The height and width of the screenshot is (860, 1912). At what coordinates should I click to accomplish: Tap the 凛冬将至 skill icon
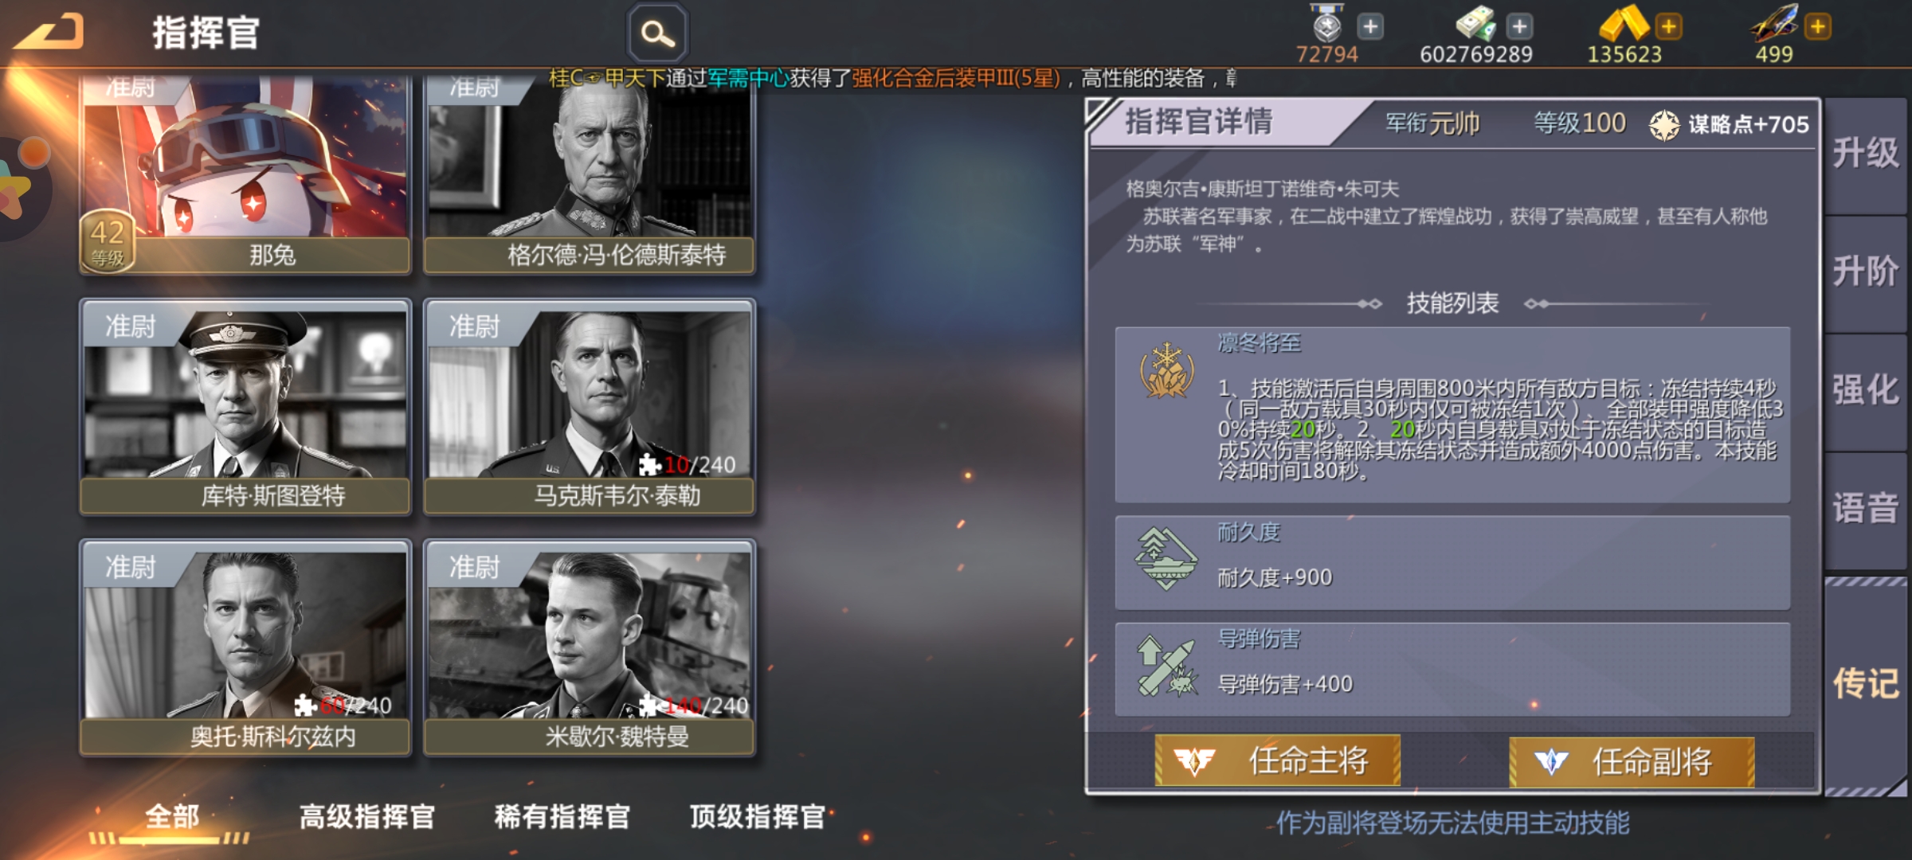tap(1167, 370)
